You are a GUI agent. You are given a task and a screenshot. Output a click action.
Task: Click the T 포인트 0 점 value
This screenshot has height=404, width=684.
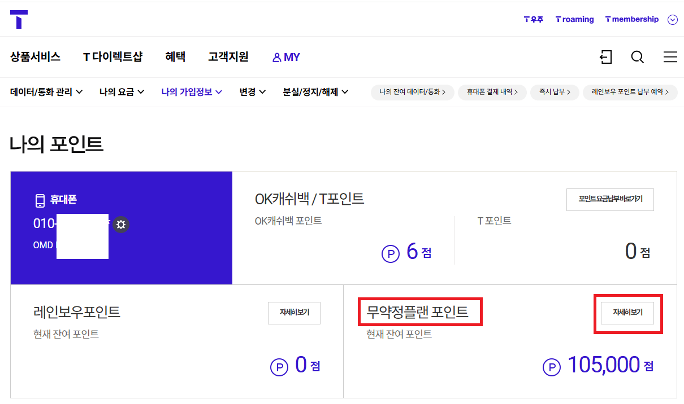(x=637, y=252)
